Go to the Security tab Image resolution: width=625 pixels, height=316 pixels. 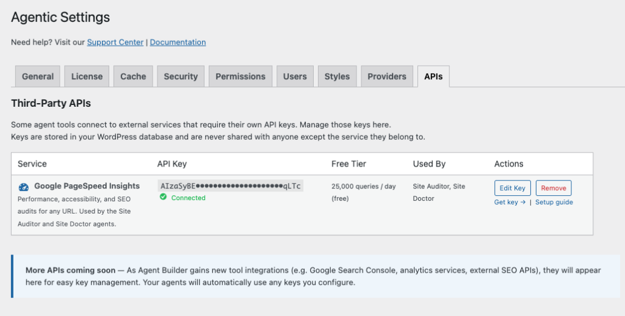coord(181,76)
